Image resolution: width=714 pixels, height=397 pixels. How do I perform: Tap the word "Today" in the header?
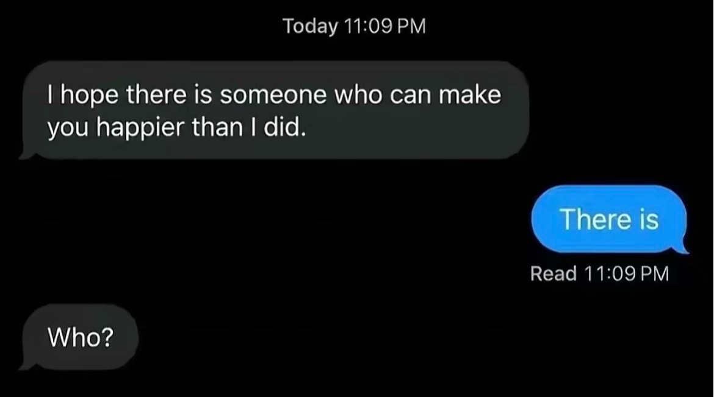coord(311,27)
